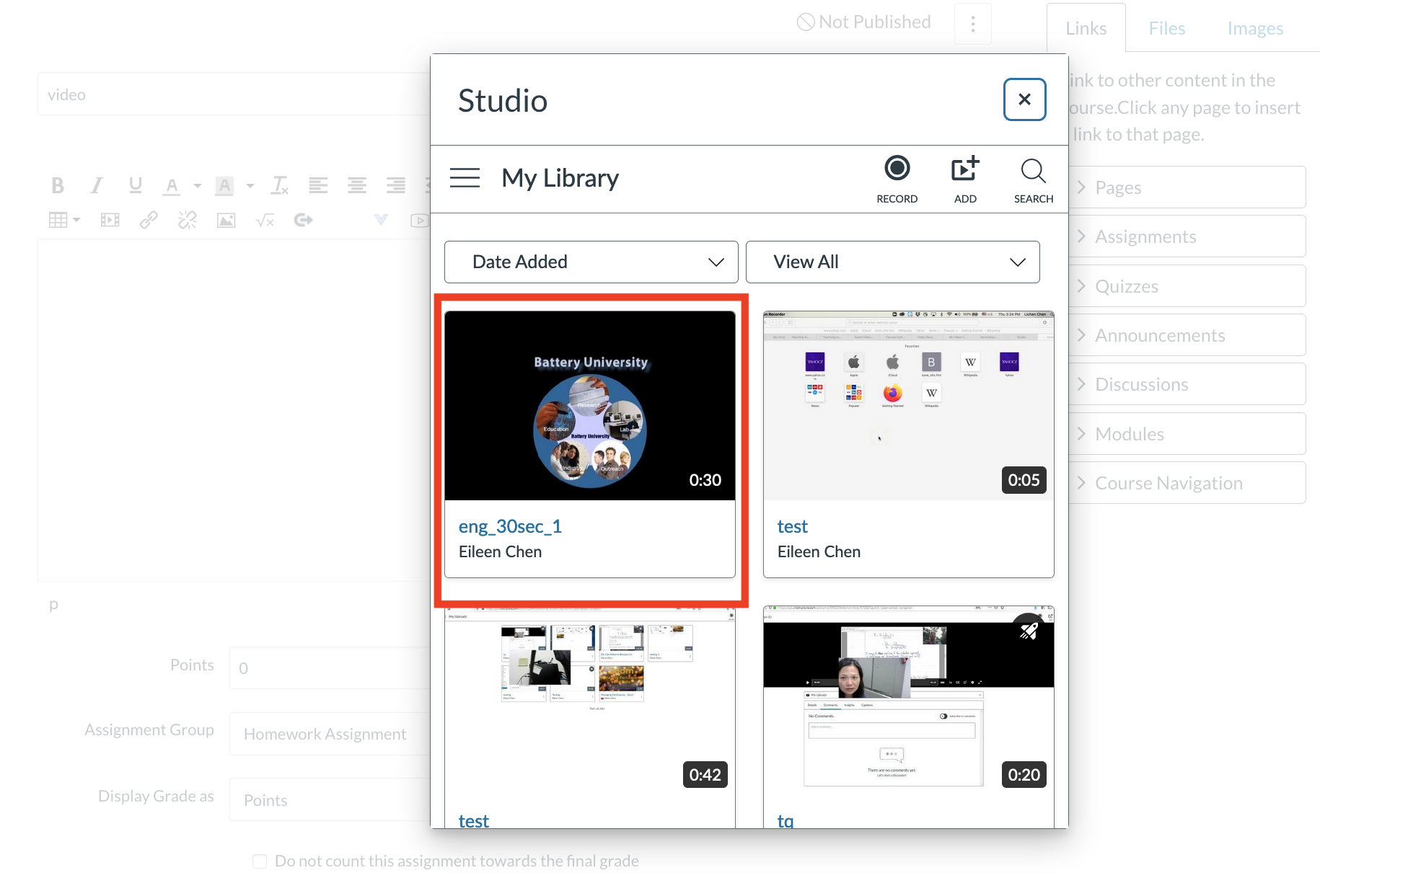Expand the Pages section in sidebar
This screenshot has width=1408, height=878.
click(1189, 186)
